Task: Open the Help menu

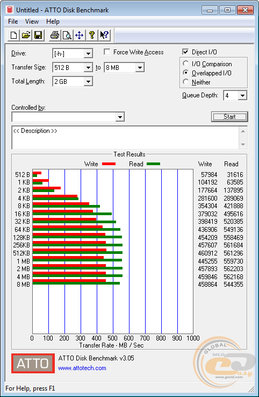Action: click(53, 22)
